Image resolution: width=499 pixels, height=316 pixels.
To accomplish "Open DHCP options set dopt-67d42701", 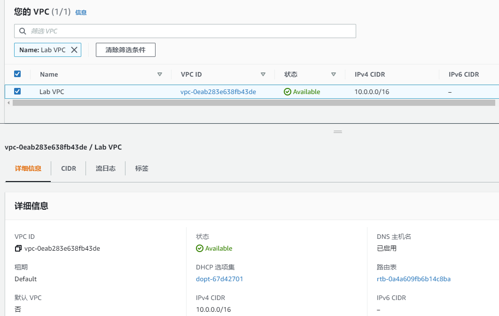I will [x=219, y=279].
